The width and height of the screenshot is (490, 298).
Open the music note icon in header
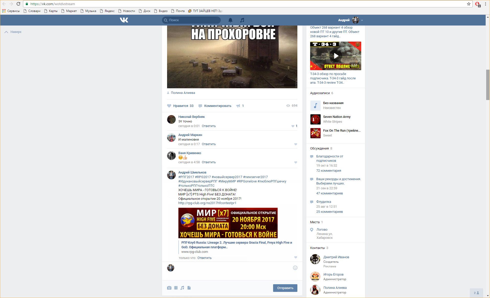click(x=242, y=20)
